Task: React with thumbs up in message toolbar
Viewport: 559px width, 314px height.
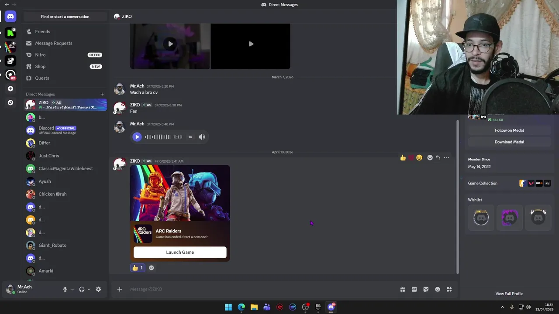Action: coord(403,157)
